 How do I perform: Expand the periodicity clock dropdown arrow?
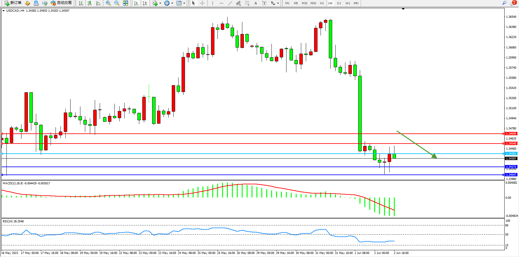pos(172,3)
